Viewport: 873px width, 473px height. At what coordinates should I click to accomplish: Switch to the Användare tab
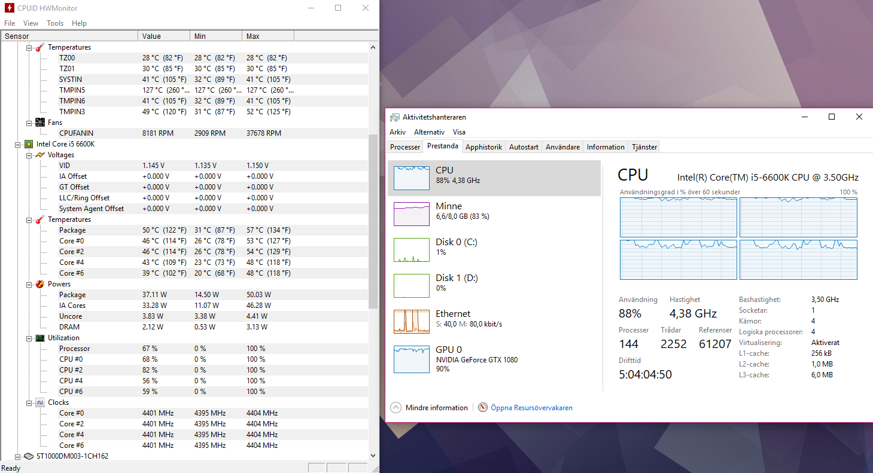(562, 147)
